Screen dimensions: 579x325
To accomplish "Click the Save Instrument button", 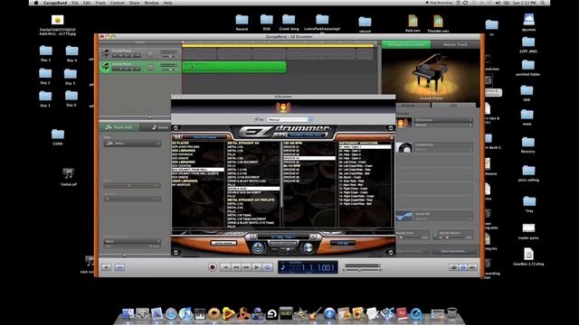I will (x=454, y=251).
